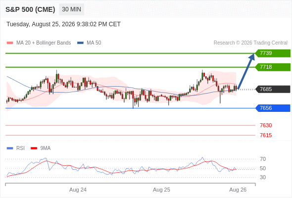The width and height of the screenshot is (292, 198).
Task: Click the red 9MA legend swatch
Action: point(34,148)
